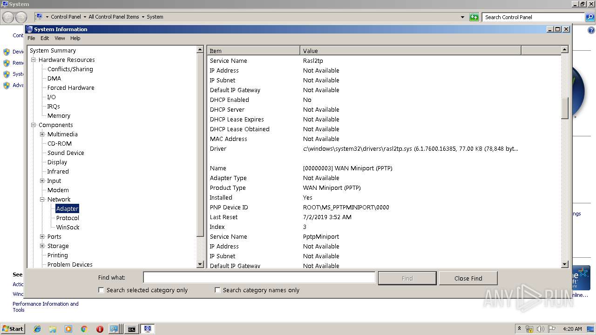Select Protocol under Network

pos(68,218)
